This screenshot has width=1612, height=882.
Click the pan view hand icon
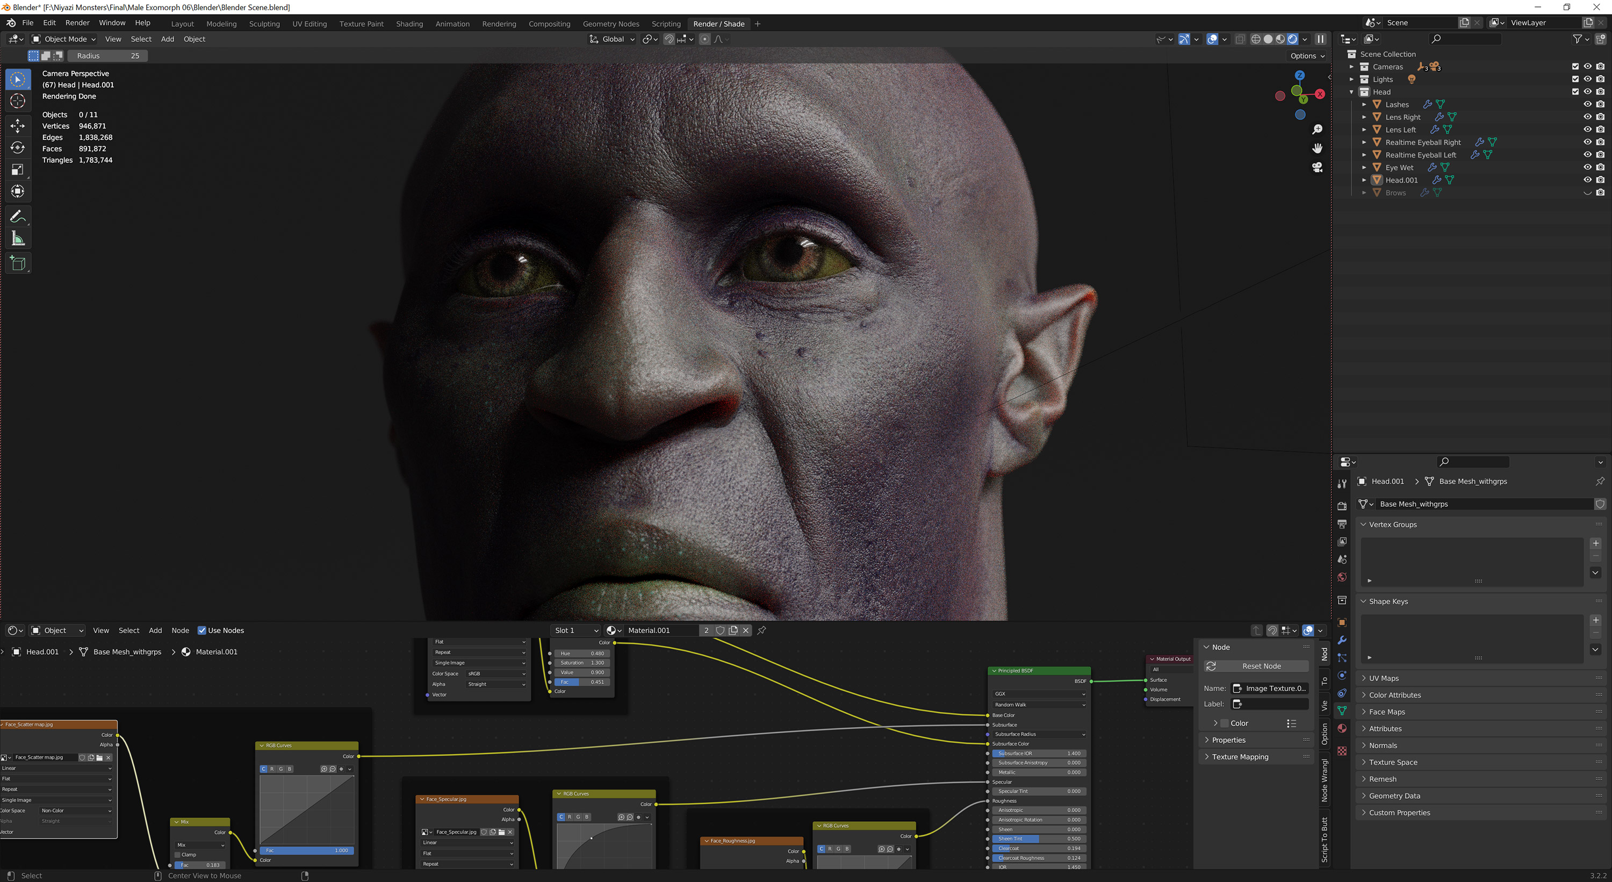pyautogui.click(x=1317, y=148)
